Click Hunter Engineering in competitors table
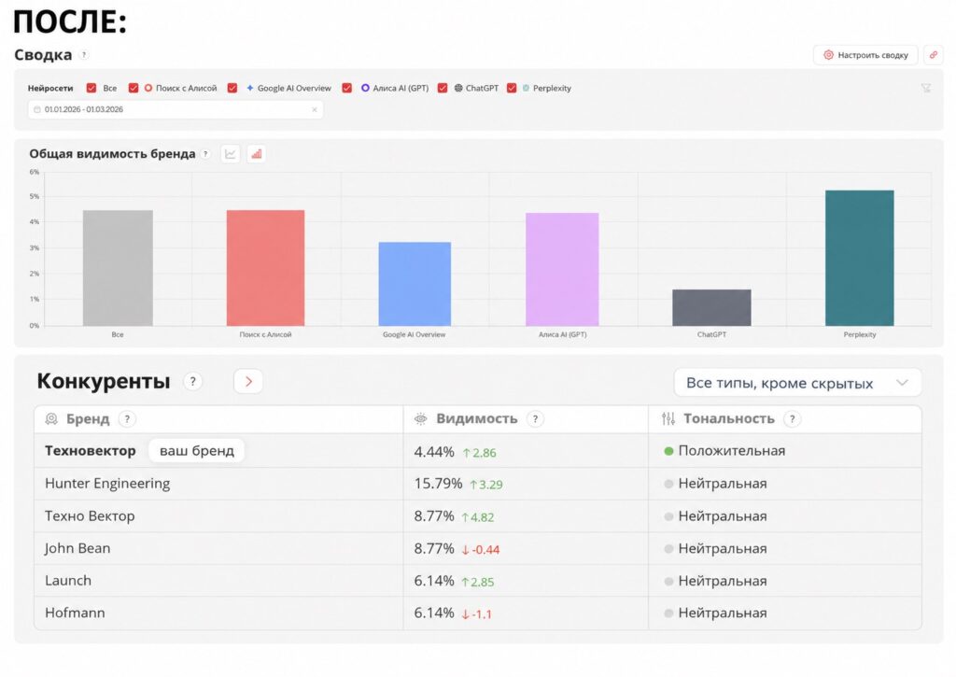This screenshot has height=677, width=956. (107, 484)
